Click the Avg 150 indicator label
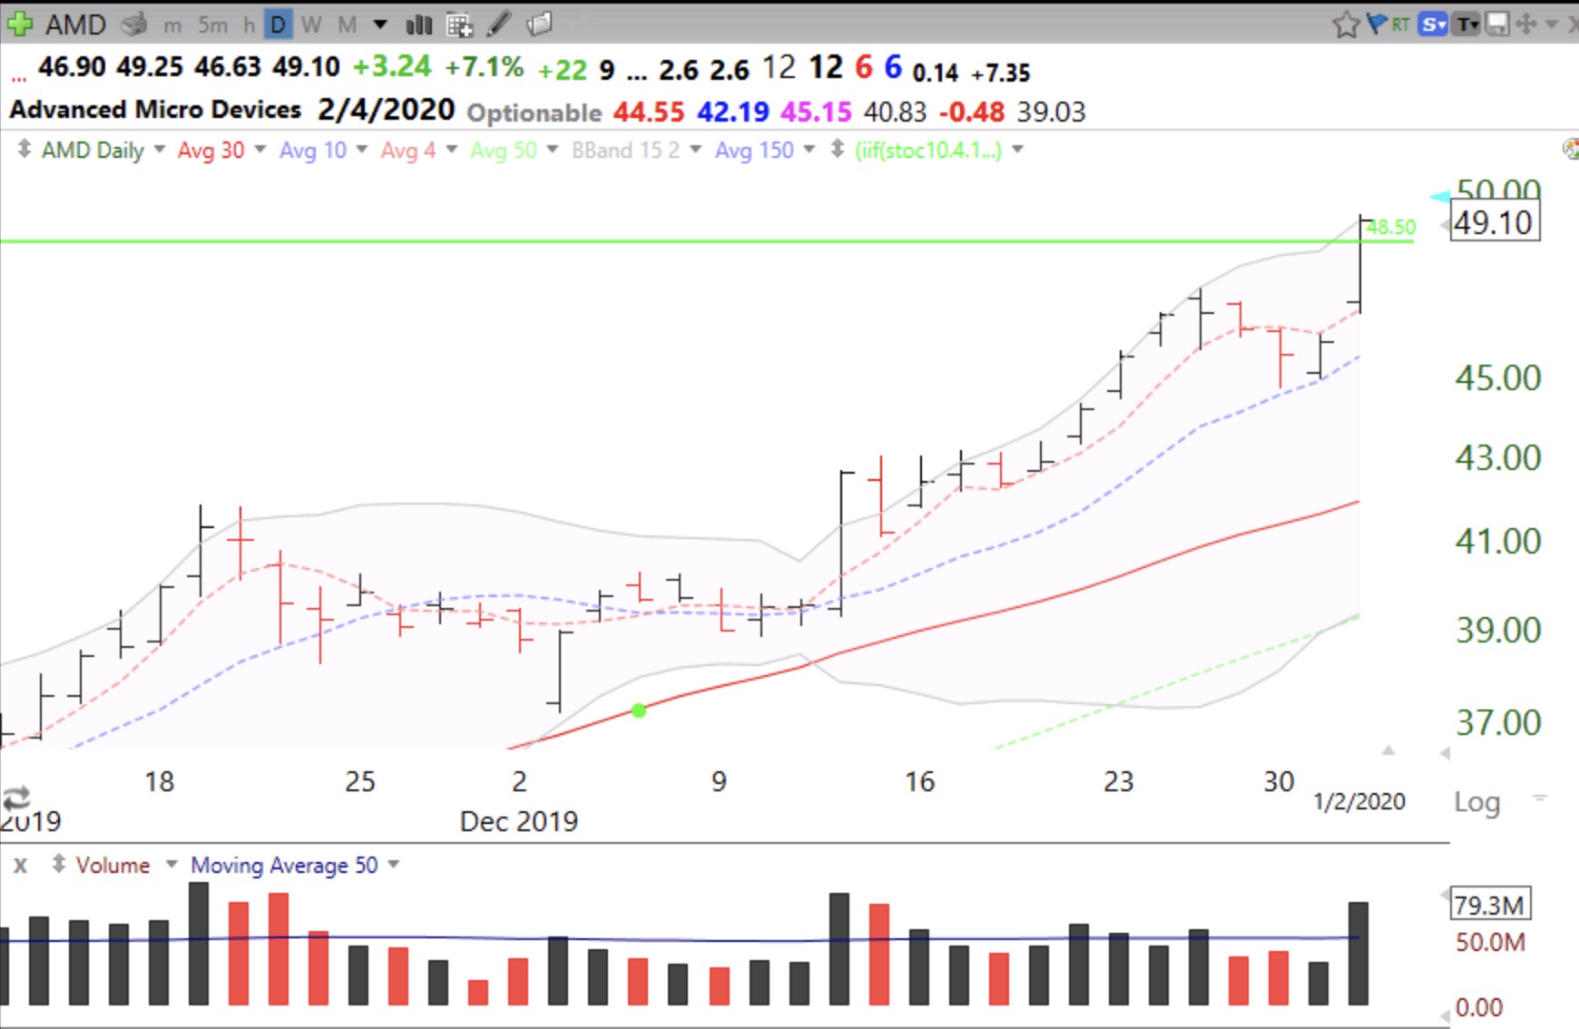Image resolution: width=1579 pixels, height=1029 pixels. coord(754,150)
